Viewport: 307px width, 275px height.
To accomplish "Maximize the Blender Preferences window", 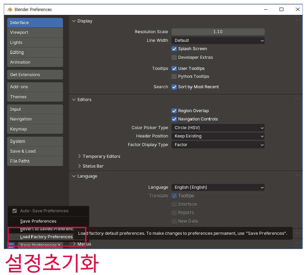I will 281,9.
